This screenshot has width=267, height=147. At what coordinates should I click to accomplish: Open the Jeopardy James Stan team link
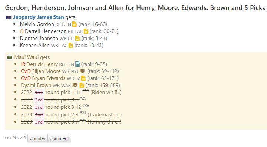point(39,17)
